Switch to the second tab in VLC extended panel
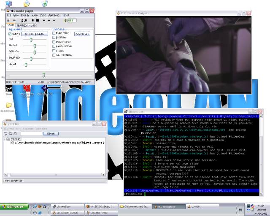The height and width of the screenshot is (216, 270). click(x=22, y=25)
